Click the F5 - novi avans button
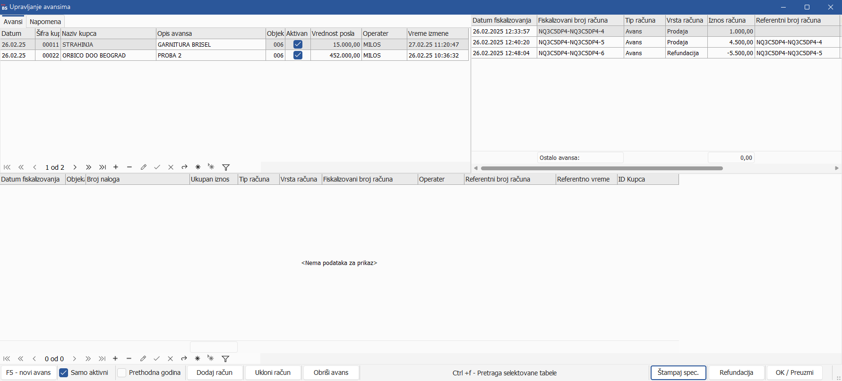 click(28, 373)
